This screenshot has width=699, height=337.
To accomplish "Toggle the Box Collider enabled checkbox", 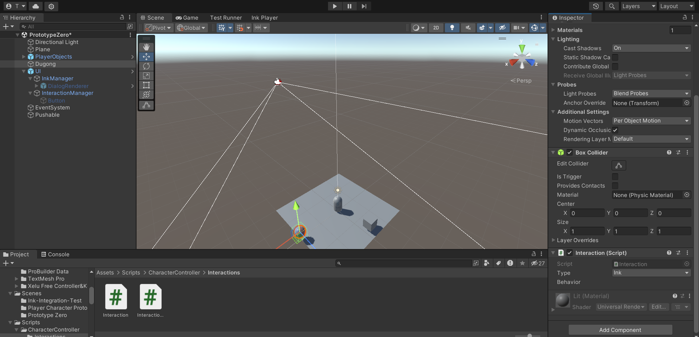I will [x=569, y=153].
